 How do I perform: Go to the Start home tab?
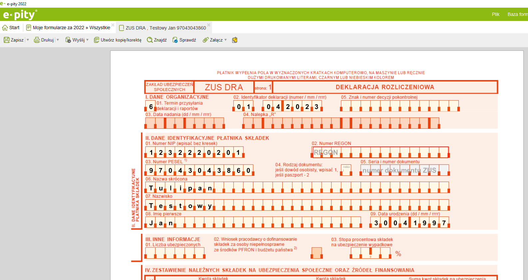11,28
